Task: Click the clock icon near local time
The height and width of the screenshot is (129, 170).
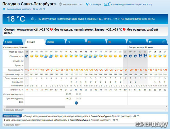Action: (61, 4)
